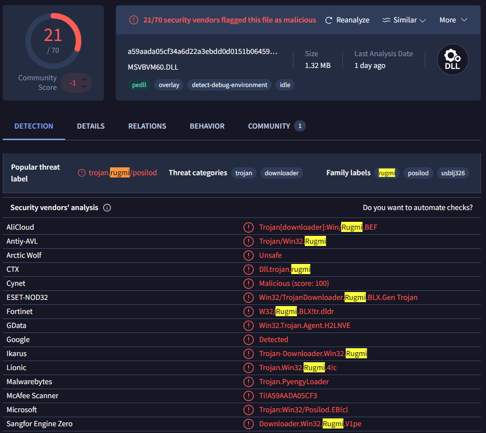Image resolution: width=486 pixels, height=433 pixels.
Task: Open the BEHAVIOR tab
Action: coord(207,126)
